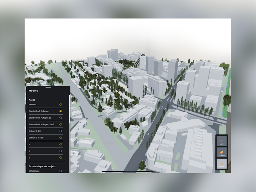Select Stand öffentl. Auflagen radio button
The width and height of the screenshot is (256, 192).
coord(61,111)
